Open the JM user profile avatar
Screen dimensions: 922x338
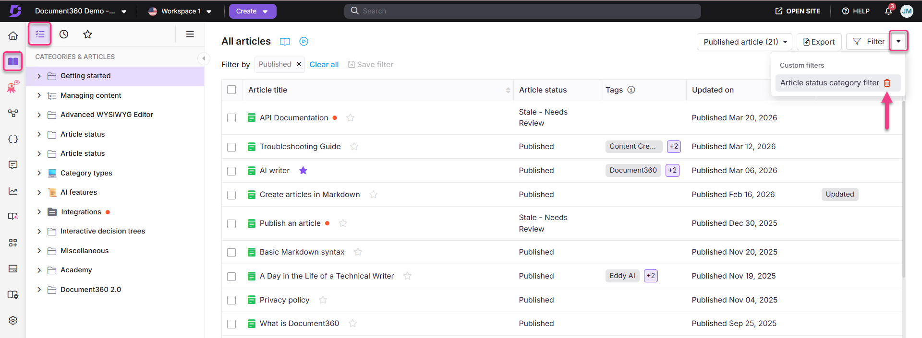(907, 11)
